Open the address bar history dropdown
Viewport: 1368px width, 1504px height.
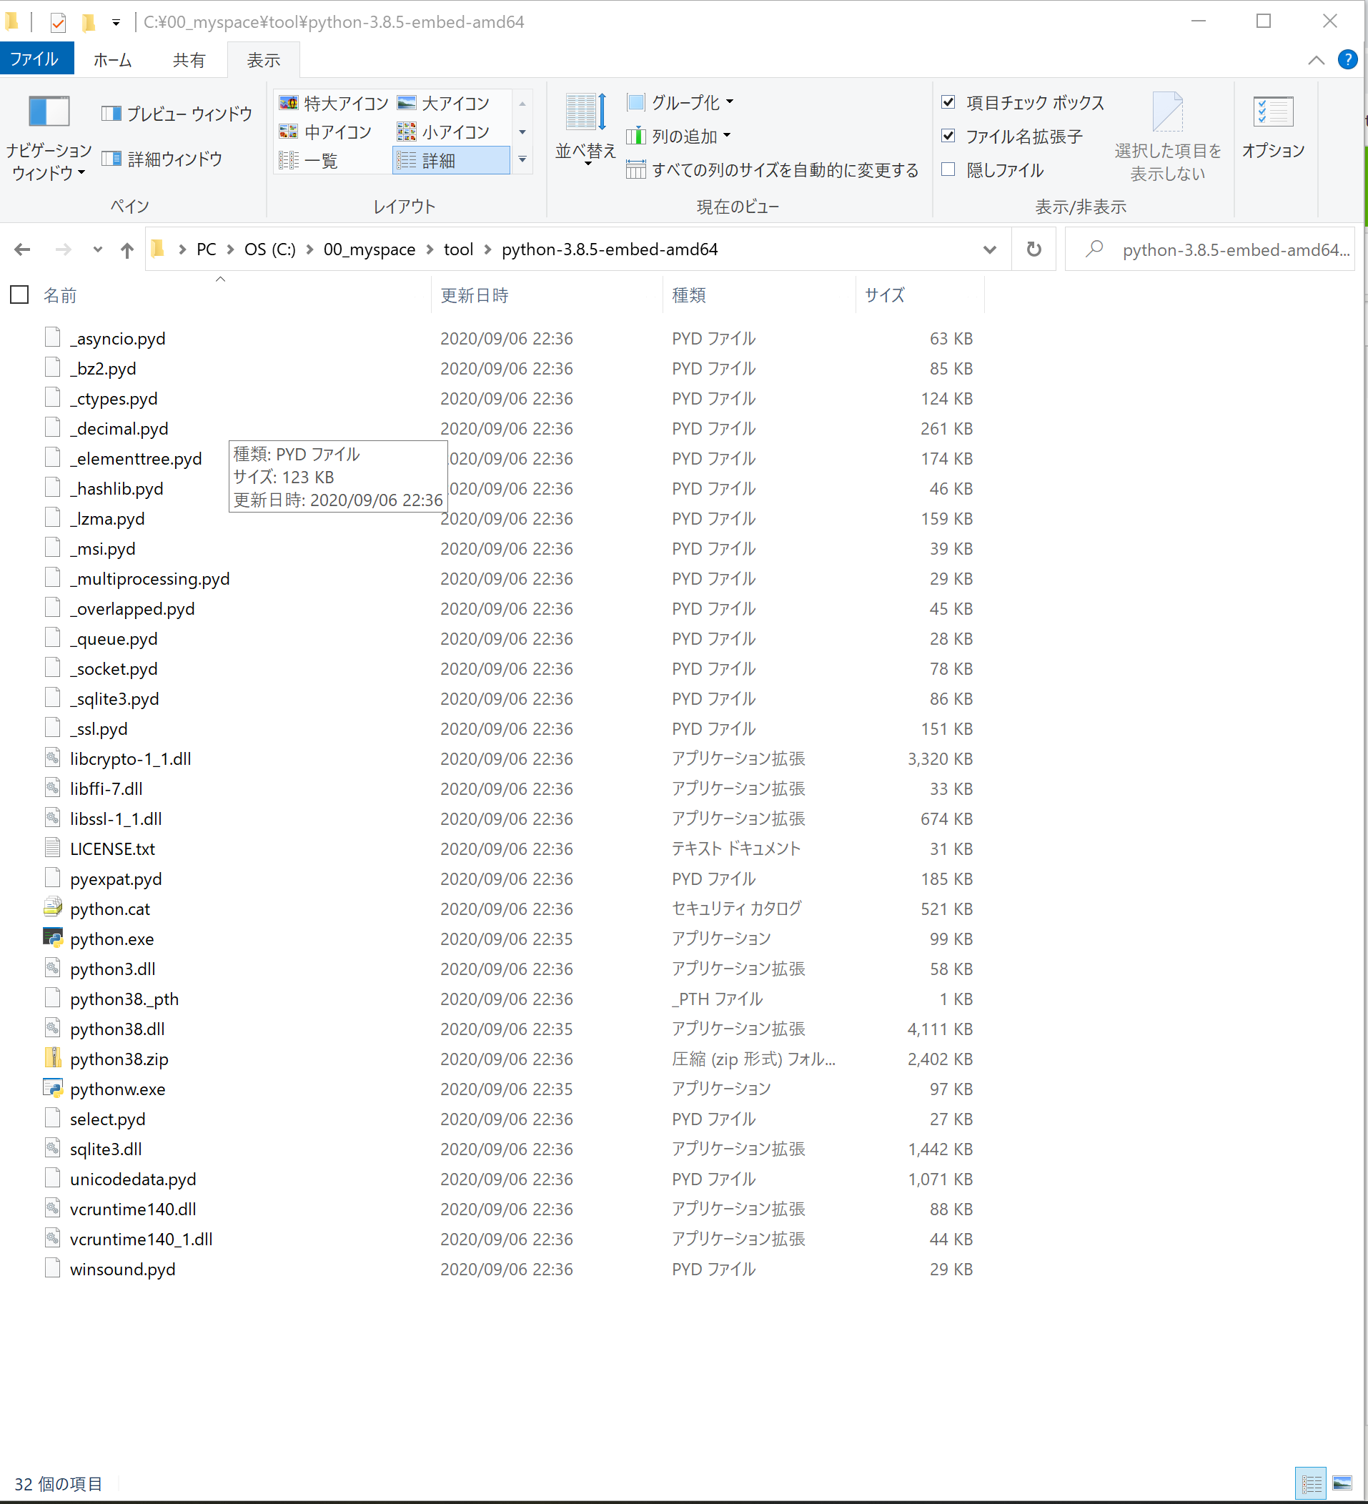click(x=989, y=249)
